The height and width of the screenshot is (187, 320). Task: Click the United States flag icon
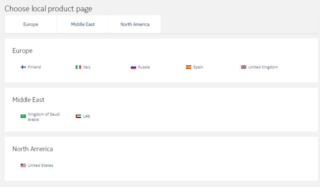(x=23, y=165)
